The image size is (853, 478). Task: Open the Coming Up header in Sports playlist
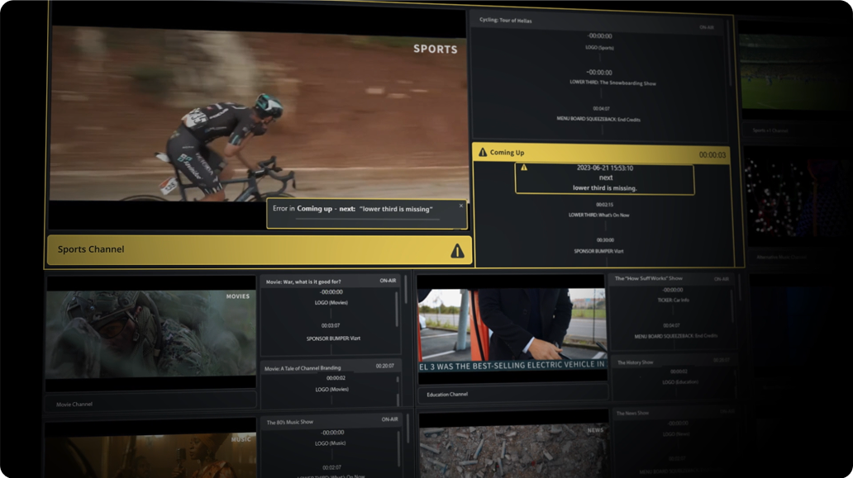[601, 154]
